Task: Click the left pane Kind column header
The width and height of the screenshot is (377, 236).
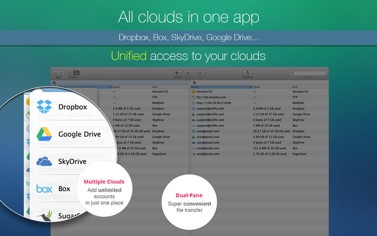Action: (x=170, y=87)
